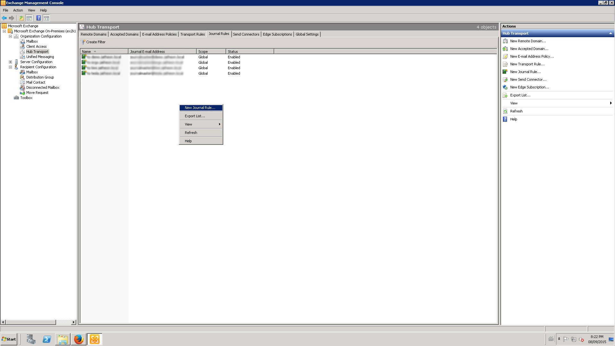Open the Toolbox tree node
This screenshot has width=615, height=346.
(x=26, y=98)
